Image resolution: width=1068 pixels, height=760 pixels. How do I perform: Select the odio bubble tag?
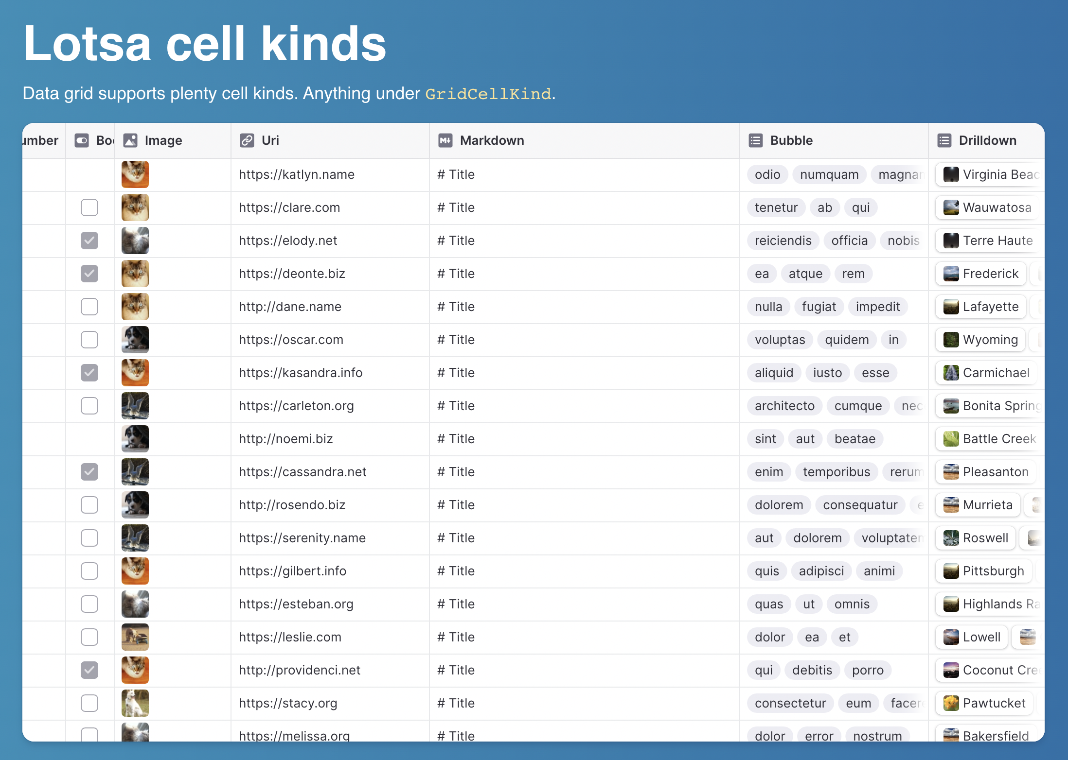point(767,174)
